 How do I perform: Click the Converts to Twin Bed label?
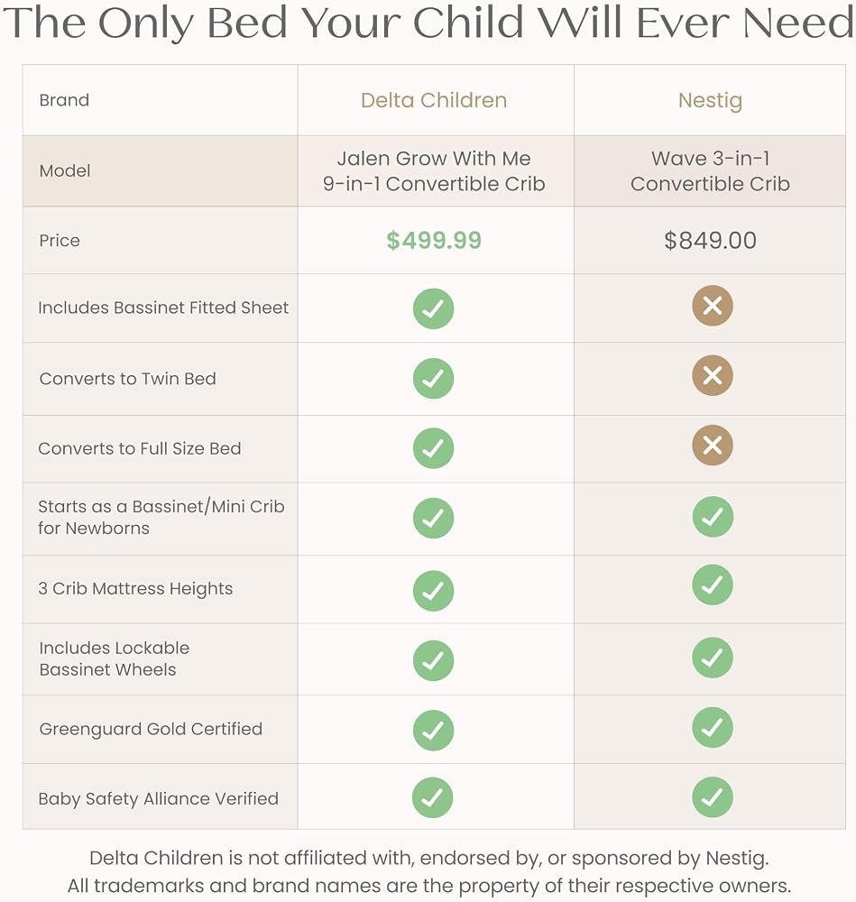point(128,379)
